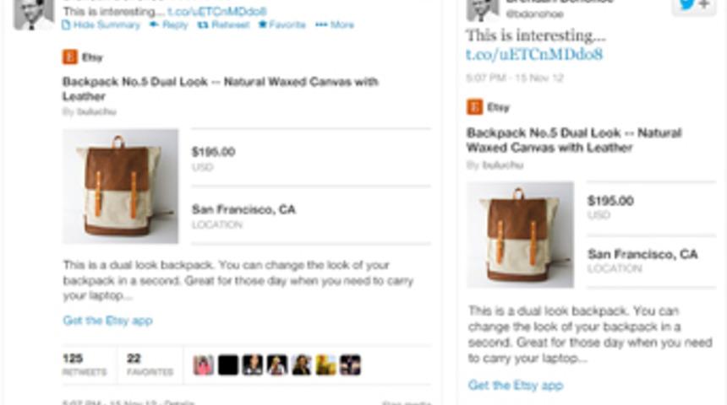
Task: Open the t.co link in right tweet
Action: (534, 55)
